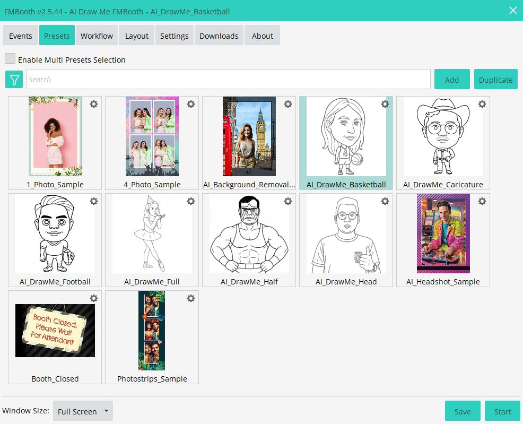The image size is (523, 424).
Task: Focus the preset Search field
Action: (229, 79)
